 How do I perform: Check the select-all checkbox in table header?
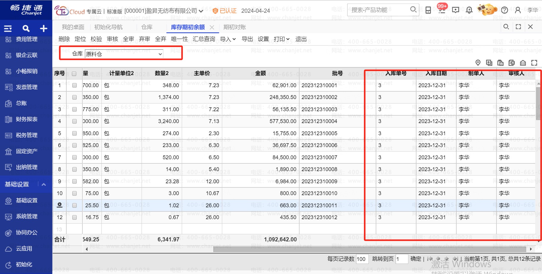tap(74, 74)
